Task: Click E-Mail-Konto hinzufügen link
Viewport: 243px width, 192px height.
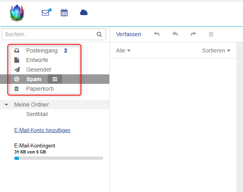Action: (42, 130)
